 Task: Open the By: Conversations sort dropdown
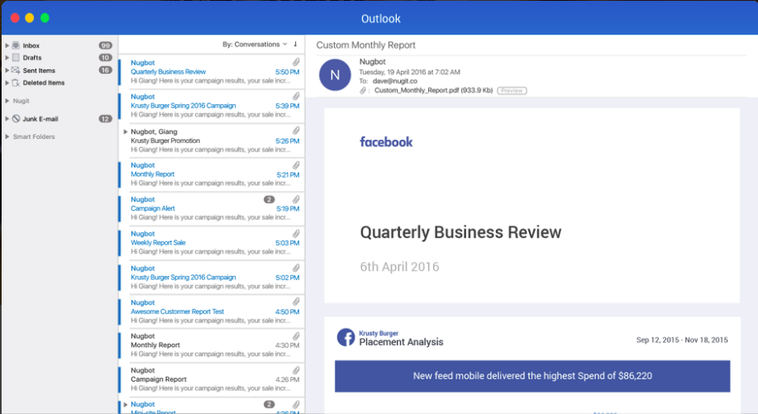(x=255, y=44)
